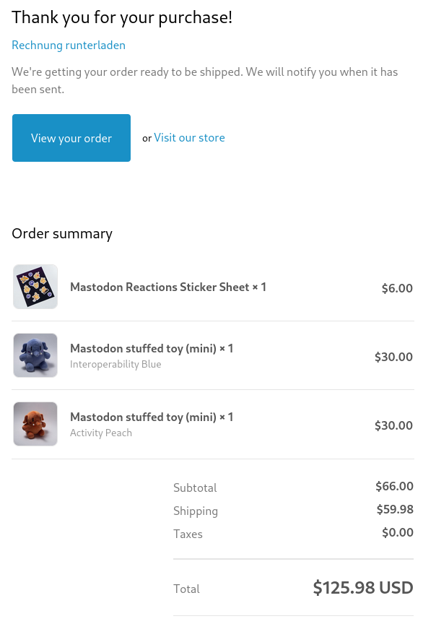Click the peach stuffed toy thumbnail
Image resolution: width=436 pixels, height=624 pixels.
coord(35,424)
